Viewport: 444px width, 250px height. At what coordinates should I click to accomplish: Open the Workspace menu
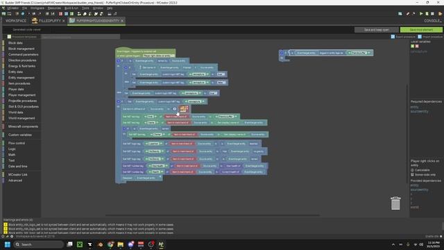[37, 8]
